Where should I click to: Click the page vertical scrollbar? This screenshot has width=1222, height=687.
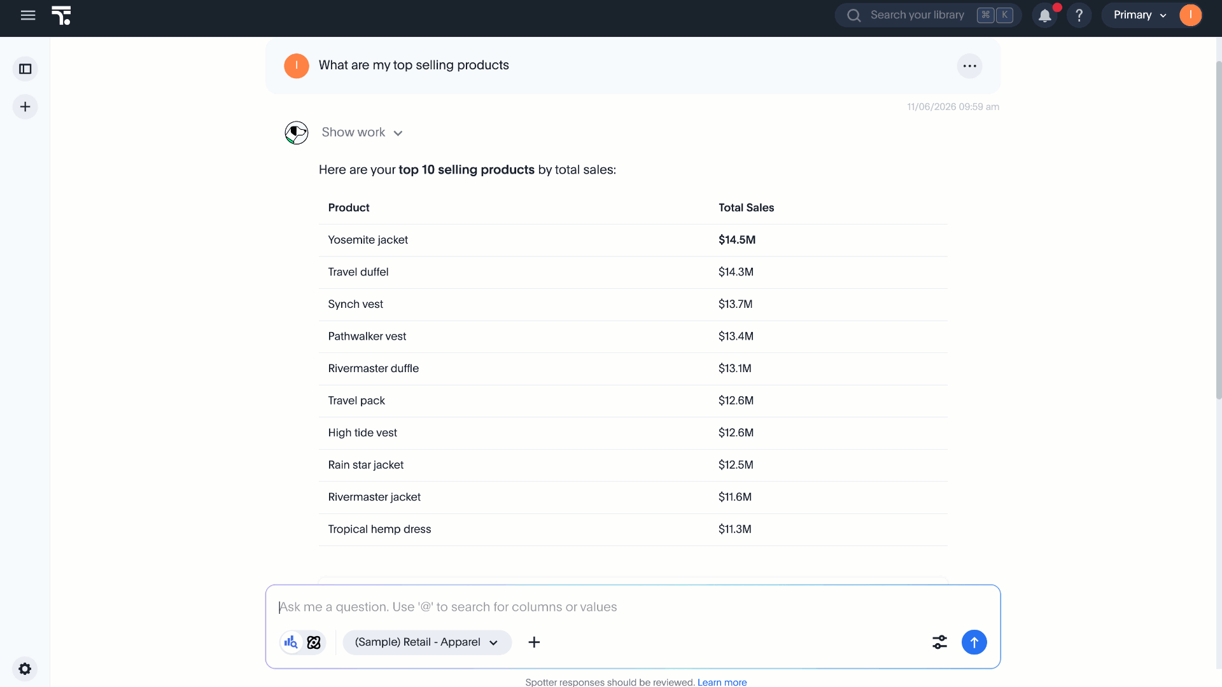point(1218,229)
